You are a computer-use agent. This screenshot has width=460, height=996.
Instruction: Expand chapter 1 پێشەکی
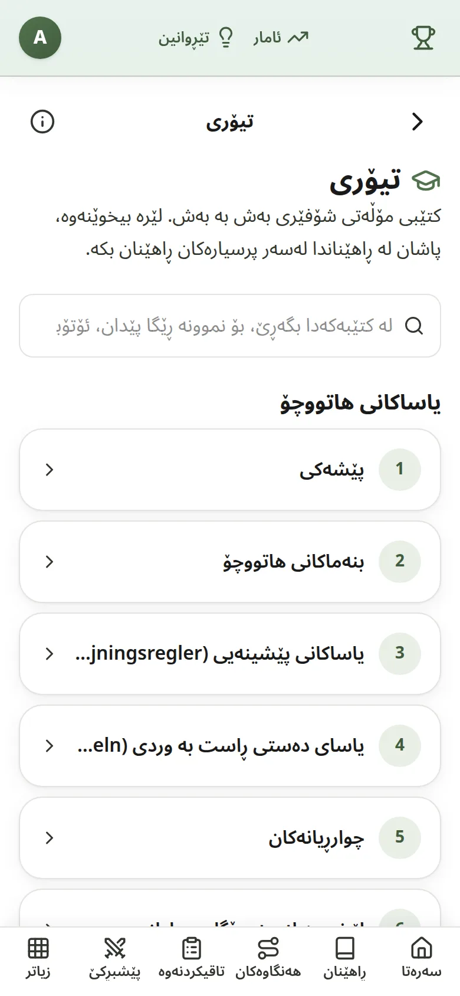point(230,470)
